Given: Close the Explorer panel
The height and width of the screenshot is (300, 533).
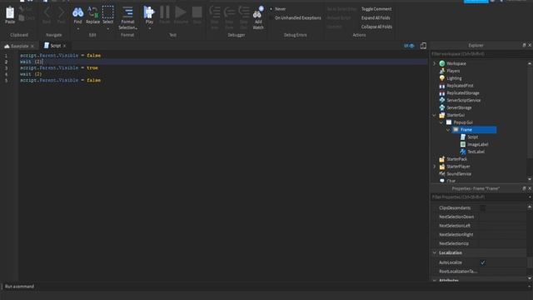Looking at the screenshot, I should click(530, 45).
